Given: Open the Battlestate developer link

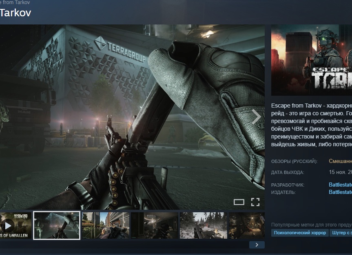Looking at the screenshot, I should pos(340,185).
